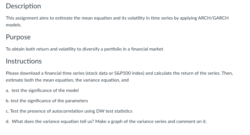Viewport: 250px width, 135px height.
Task: Click item d. about the variance equation
Action: (x=106, y=122)
